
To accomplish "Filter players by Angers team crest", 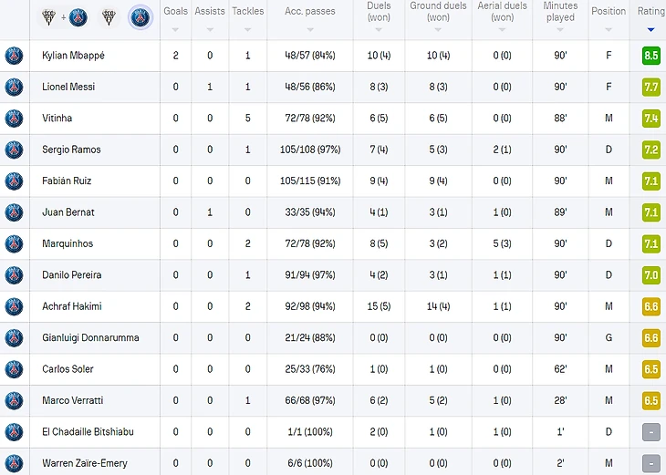I will (x=108, y=16).
